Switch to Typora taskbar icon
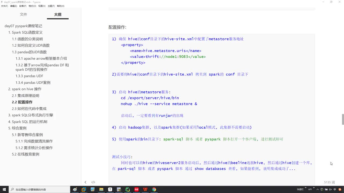The width and height of the screenshot is (344, 193). [110, 189]
